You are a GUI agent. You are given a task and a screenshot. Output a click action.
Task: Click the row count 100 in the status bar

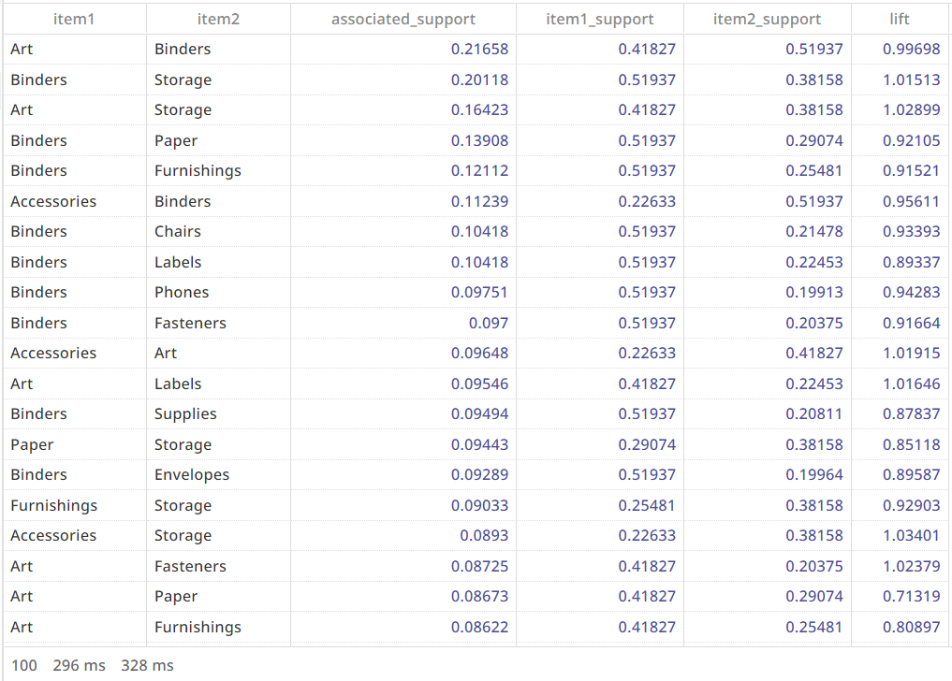(24, 665)
